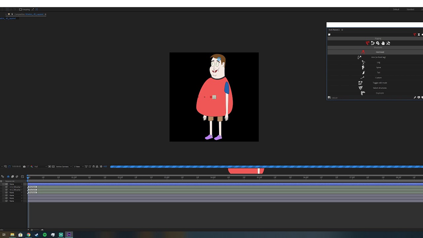This screenshot has height=238, width=423.
Task: Take a snapshot with the camera icon
Action: 24,167
